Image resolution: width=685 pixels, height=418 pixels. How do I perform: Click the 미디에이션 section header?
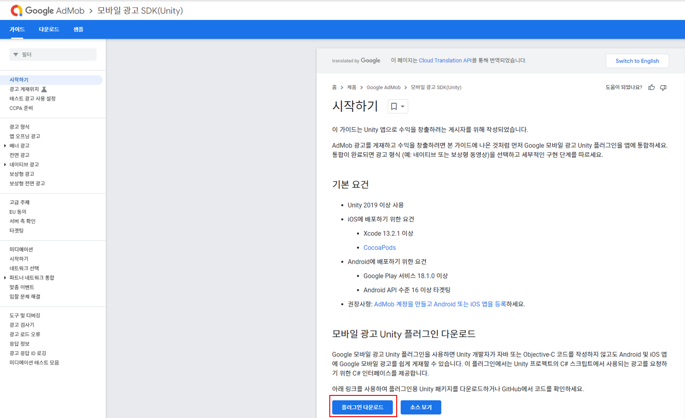pos(21,250)
